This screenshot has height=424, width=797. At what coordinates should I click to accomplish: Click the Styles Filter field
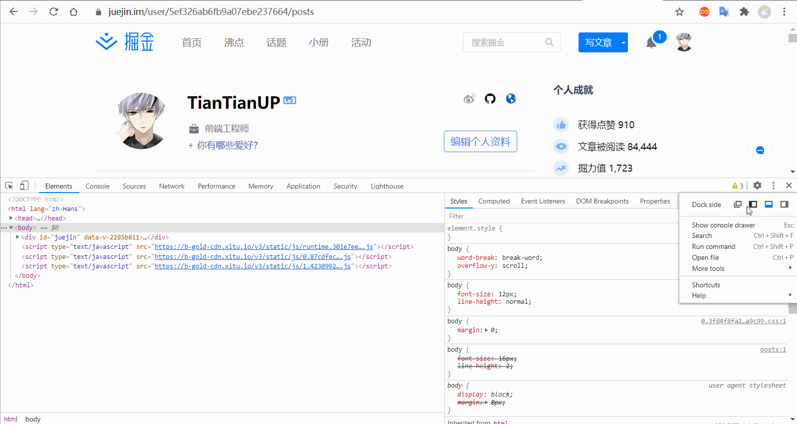tap(561, 216)
